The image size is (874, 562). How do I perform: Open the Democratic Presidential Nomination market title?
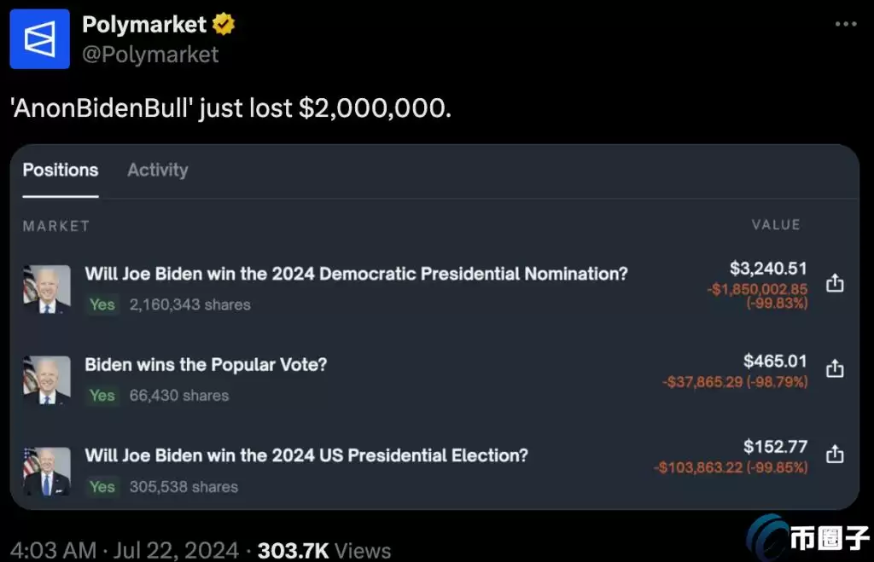(x=356, y=274)
